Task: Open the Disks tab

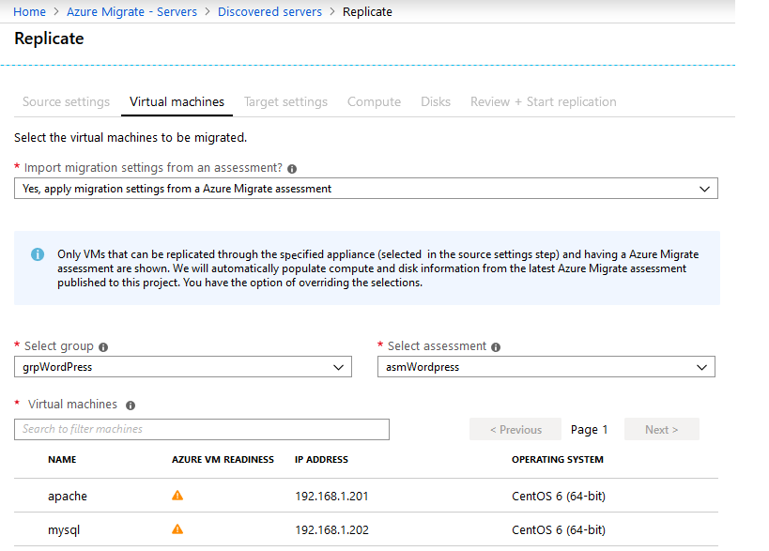Action: coord(436,102)
